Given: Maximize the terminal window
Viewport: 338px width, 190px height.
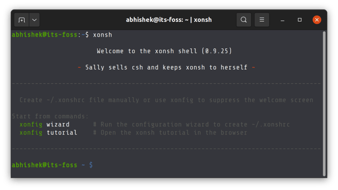Looking at the screenshot, I should pyautogui.click(x=300, y=20).
